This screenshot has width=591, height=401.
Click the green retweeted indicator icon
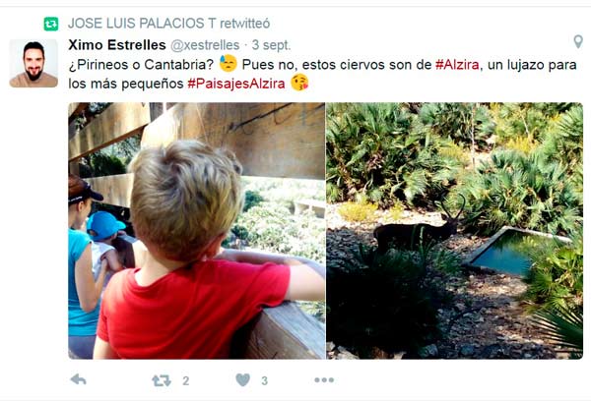51,24
